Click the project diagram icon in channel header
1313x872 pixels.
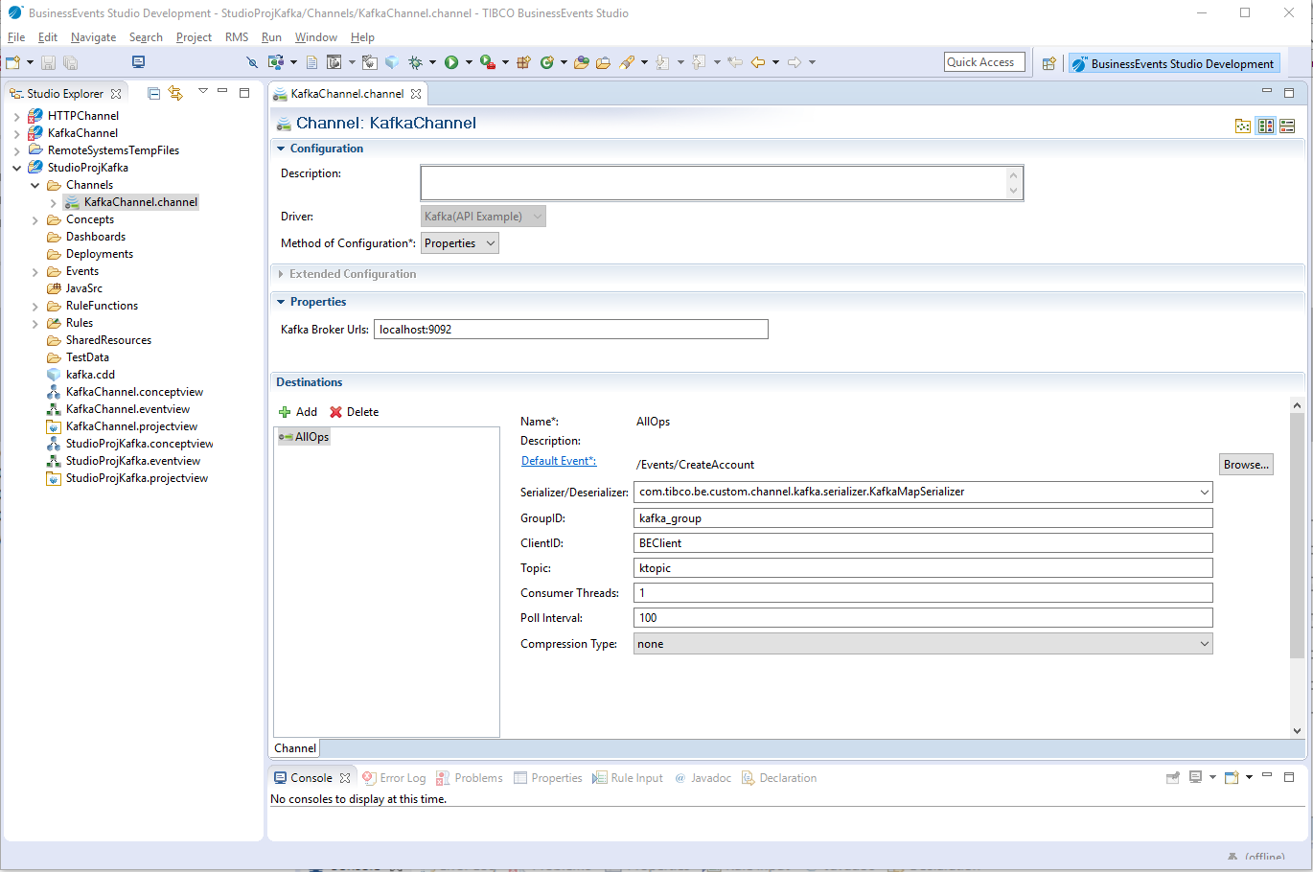click(1243, 126)
